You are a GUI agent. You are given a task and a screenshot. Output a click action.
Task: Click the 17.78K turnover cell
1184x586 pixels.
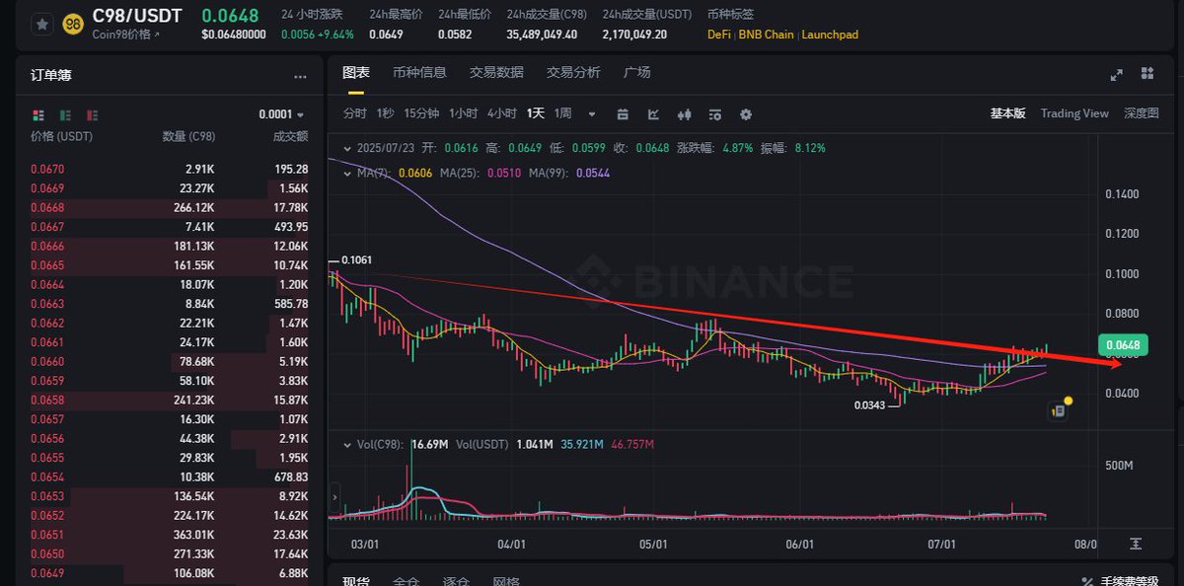click(x=291, y=207)
